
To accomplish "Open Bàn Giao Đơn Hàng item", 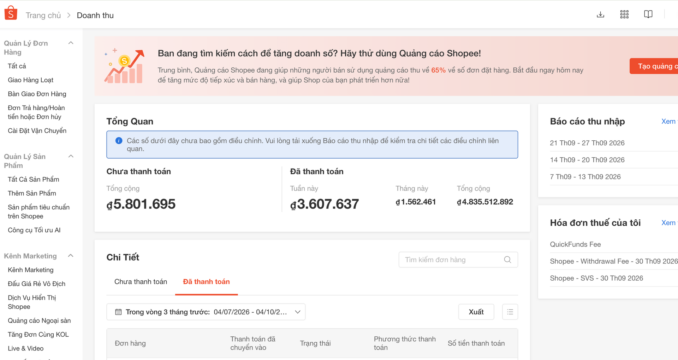I will coord(37,94).
